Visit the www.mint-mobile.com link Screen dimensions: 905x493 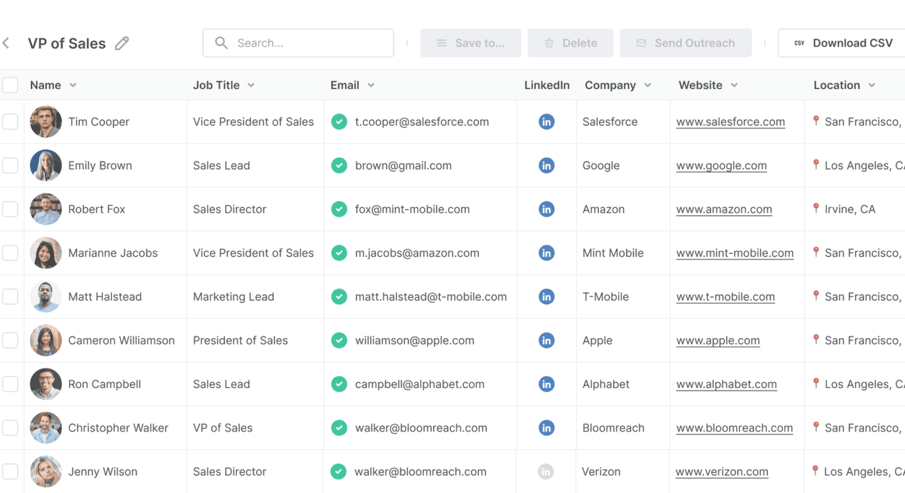[735, 253]
